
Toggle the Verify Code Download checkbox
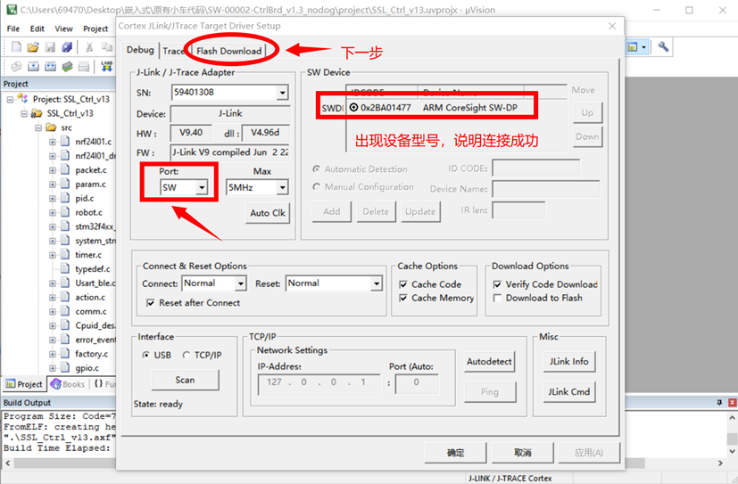[497, 284]
